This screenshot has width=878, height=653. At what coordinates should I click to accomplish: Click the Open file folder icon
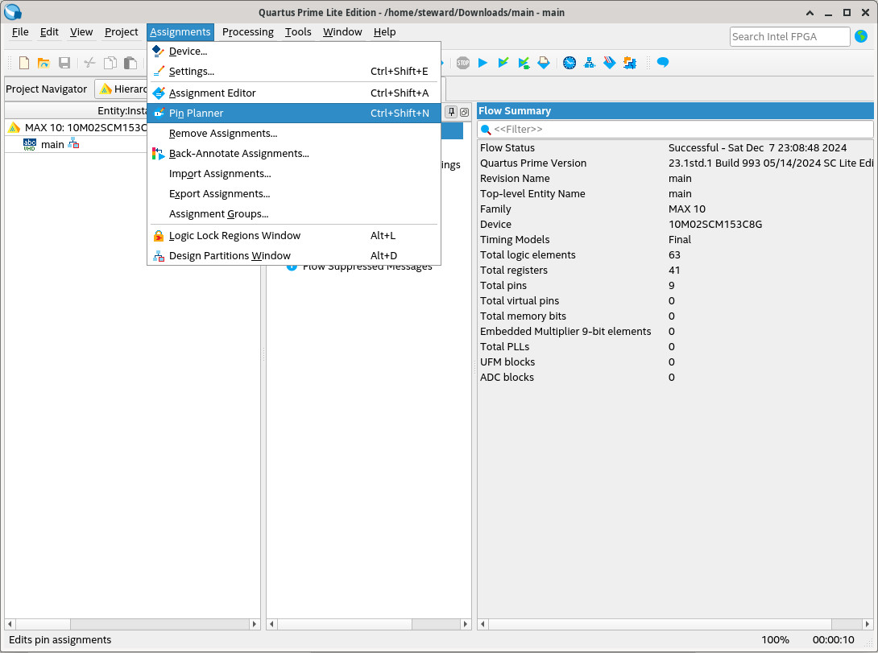click(43, 63)
